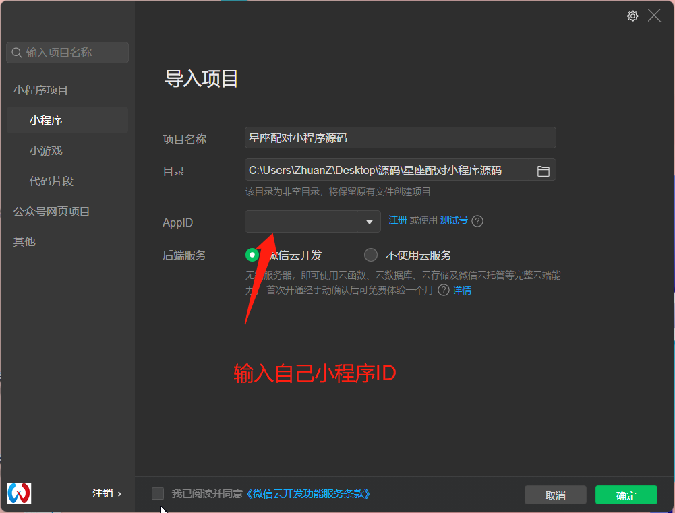
Task: Click the 项目名称 input field
Action: point(400,138)
